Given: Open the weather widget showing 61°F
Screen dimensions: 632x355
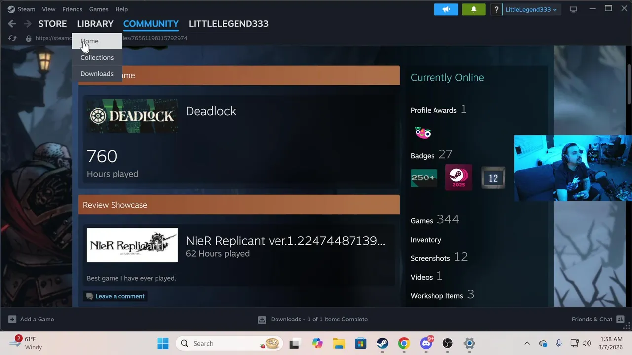Looking at the screenshot, I should click(27, 343).
